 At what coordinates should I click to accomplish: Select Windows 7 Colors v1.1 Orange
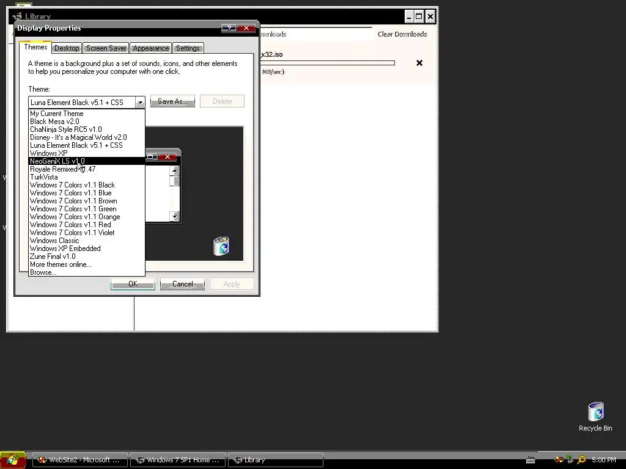[x=87, y=217]
